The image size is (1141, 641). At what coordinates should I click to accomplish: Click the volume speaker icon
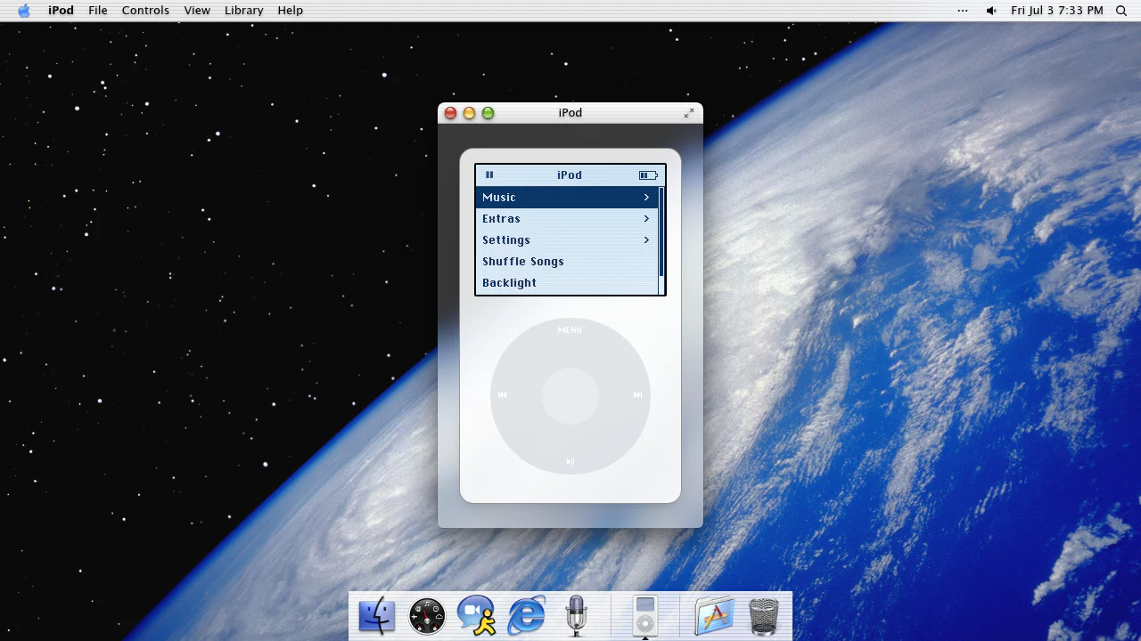pyautogui.click(x=991, y=11)
